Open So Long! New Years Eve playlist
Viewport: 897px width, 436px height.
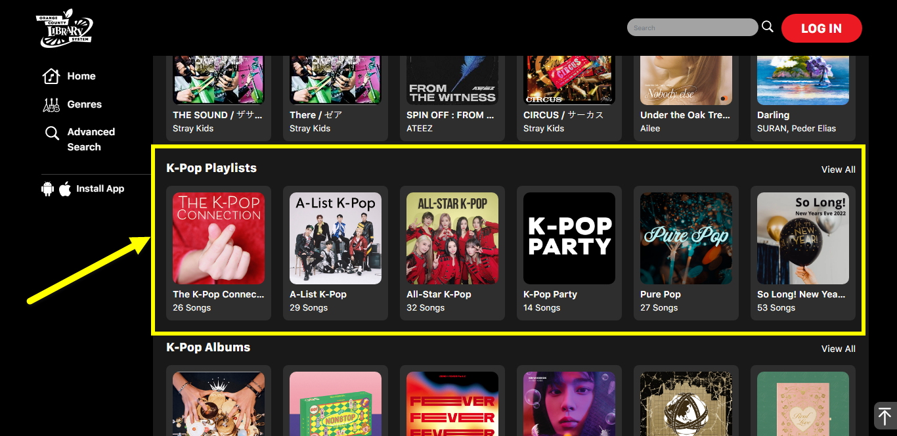803,253
